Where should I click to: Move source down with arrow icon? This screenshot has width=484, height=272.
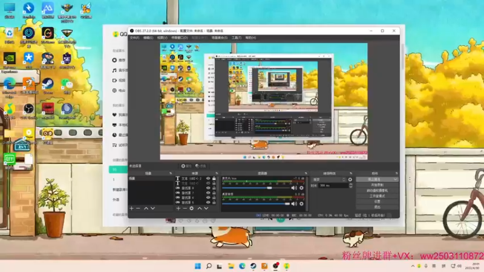coord(206,209)
